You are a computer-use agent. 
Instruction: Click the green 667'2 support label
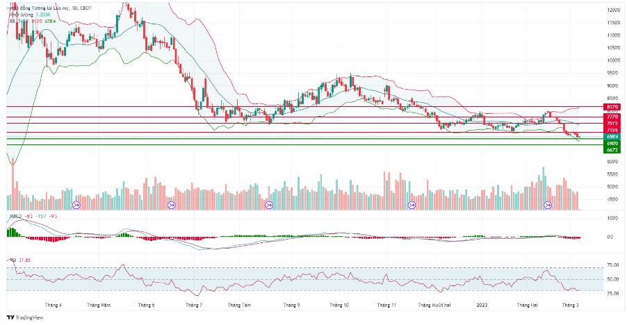coord(612,150)
